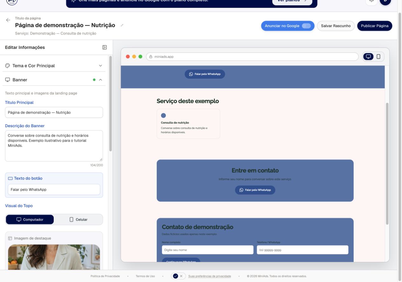
Task: Click green dot in preview window
Action: (x=140, y=57)
